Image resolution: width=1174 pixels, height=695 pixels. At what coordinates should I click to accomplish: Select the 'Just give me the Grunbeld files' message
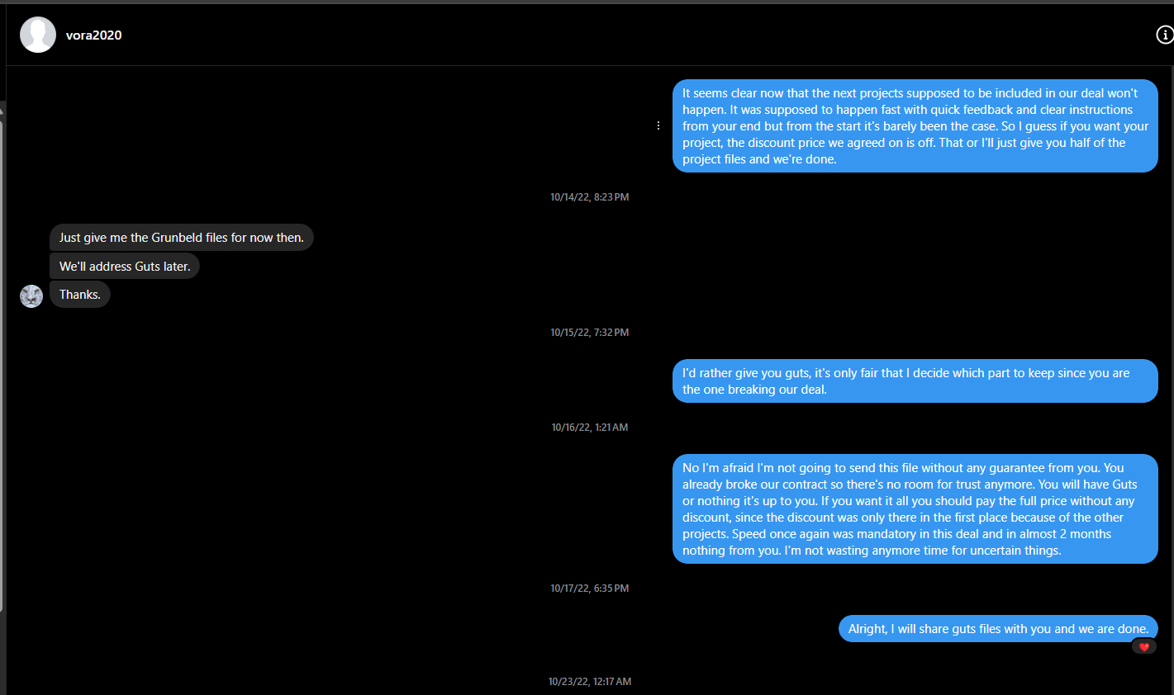(182, 238)
